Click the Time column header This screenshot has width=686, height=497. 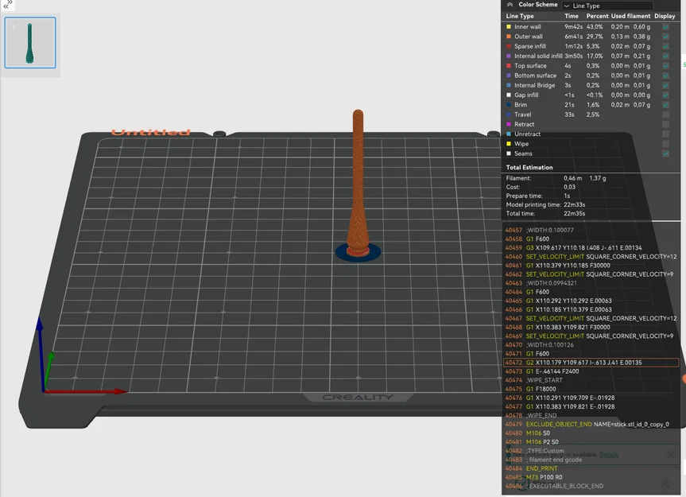(571, 16)
